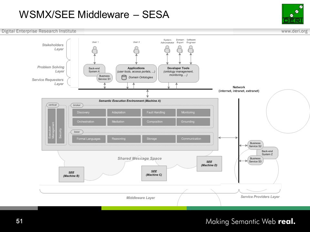This screenshot has height=232, width=310.
Task: Click the 'Domain Ontologies' text
Action: (141, 77)
